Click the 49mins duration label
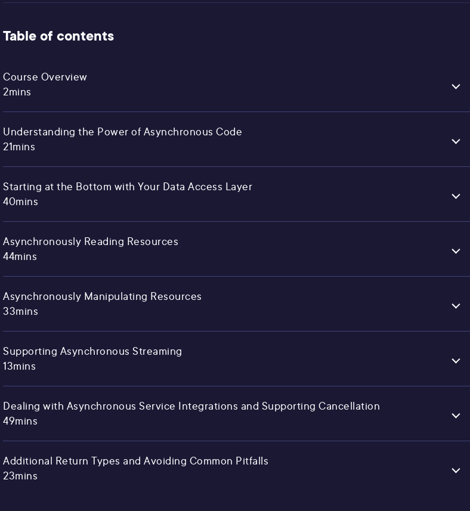 pyautogui.click(x=20, y=421)
